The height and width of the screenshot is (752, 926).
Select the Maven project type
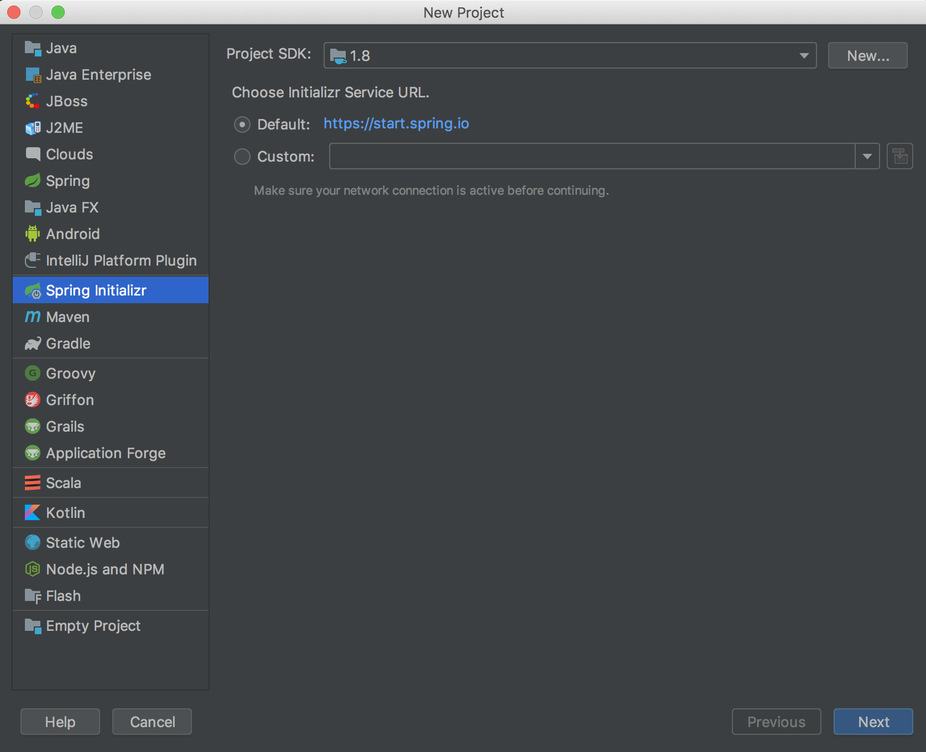[67, 317]
